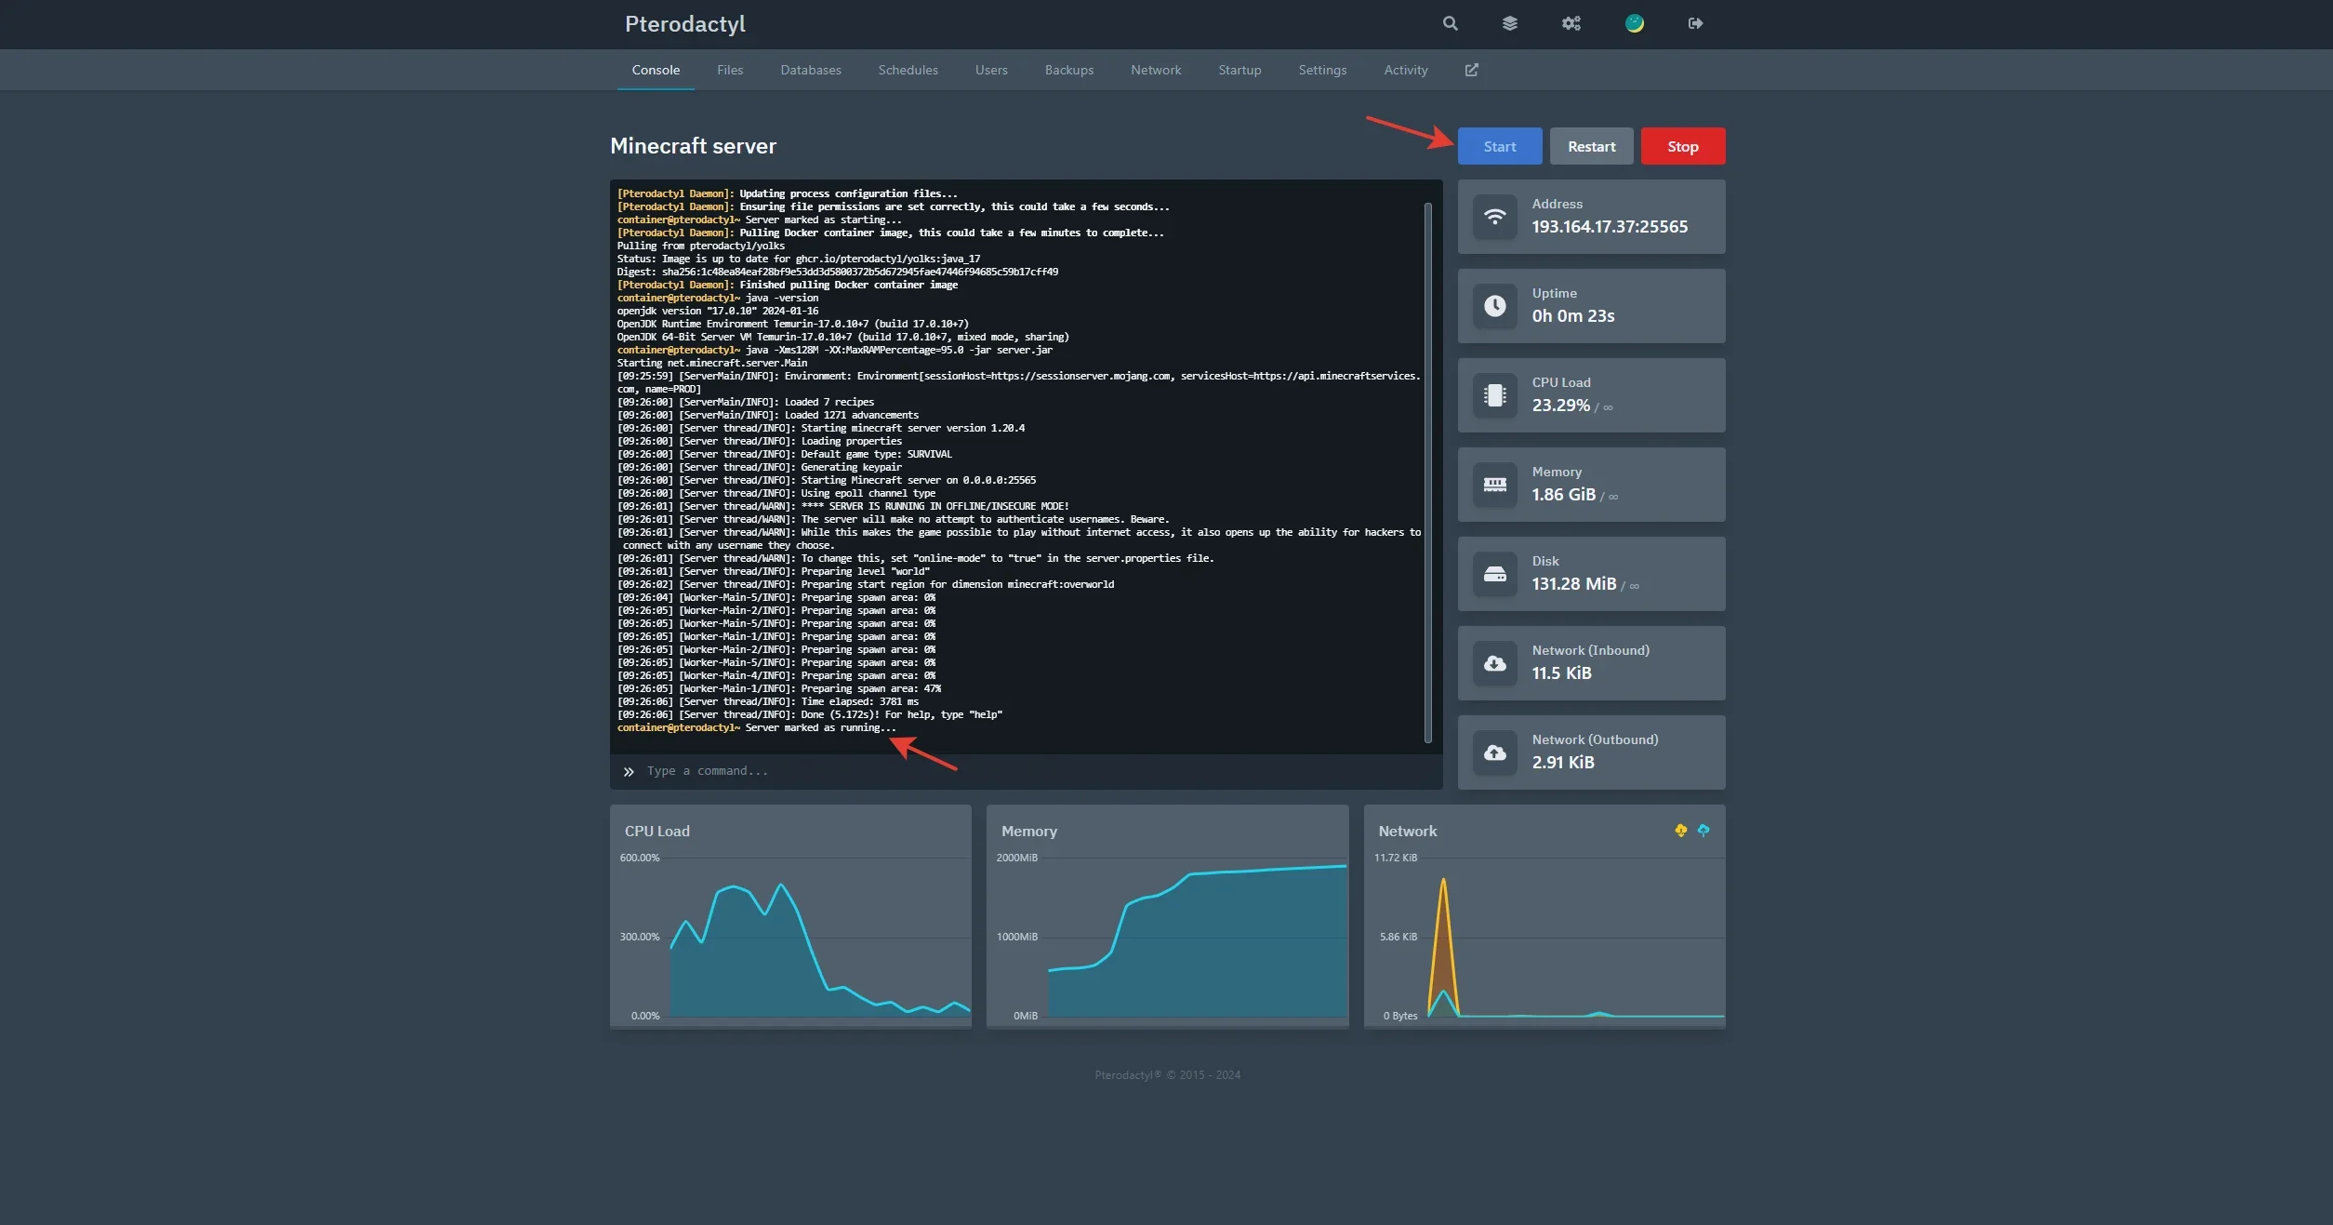Open external link icon beside Activity

pos(1471,70)
